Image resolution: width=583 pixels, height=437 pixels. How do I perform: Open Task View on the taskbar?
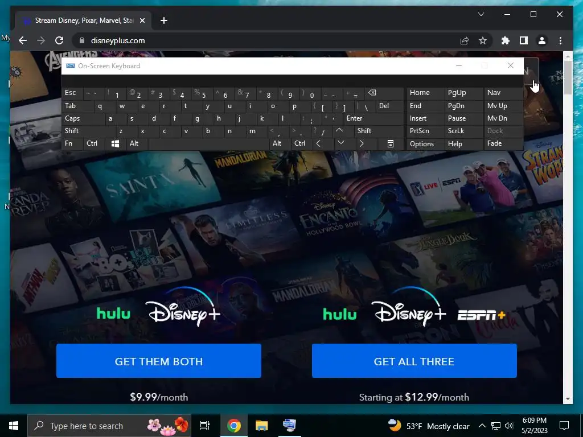pyautogui.click(x=205, y=426)
